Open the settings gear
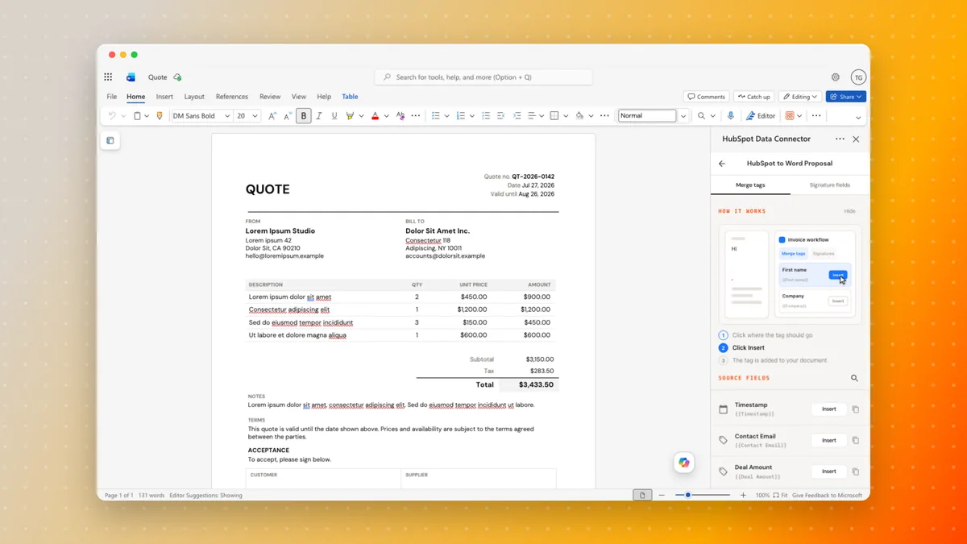The width and height of the screenshot is (967, 544). (836, 77)
